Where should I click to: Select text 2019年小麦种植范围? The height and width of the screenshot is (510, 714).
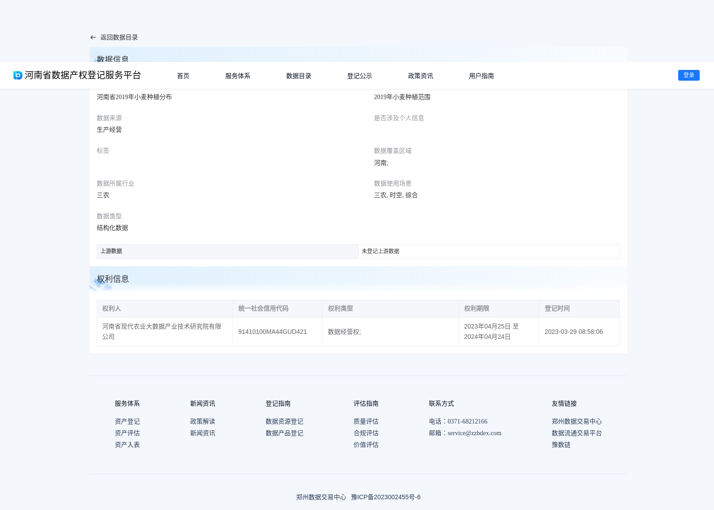pyautogui.click(x=402, y=97)
